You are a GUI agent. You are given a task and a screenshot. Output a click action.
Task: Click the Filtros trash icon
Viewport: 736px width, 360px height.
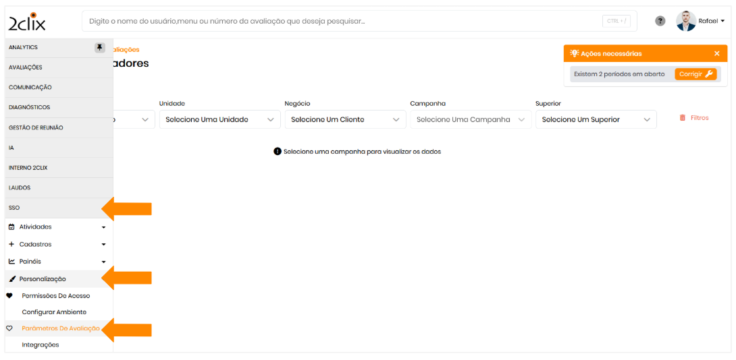point(683,118)
